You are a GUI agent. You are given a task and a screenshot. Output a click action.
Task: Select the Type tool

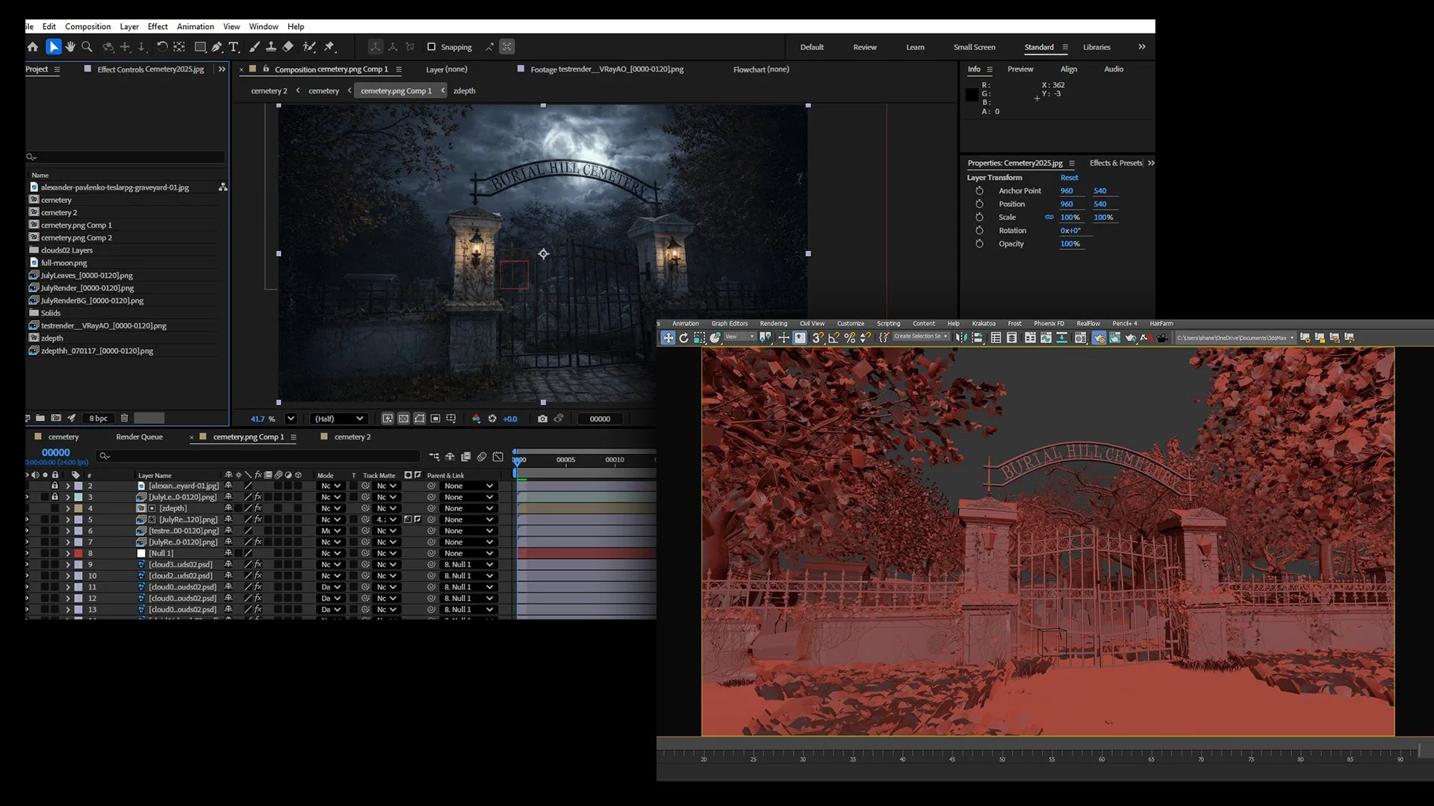[x=234, y=46]
